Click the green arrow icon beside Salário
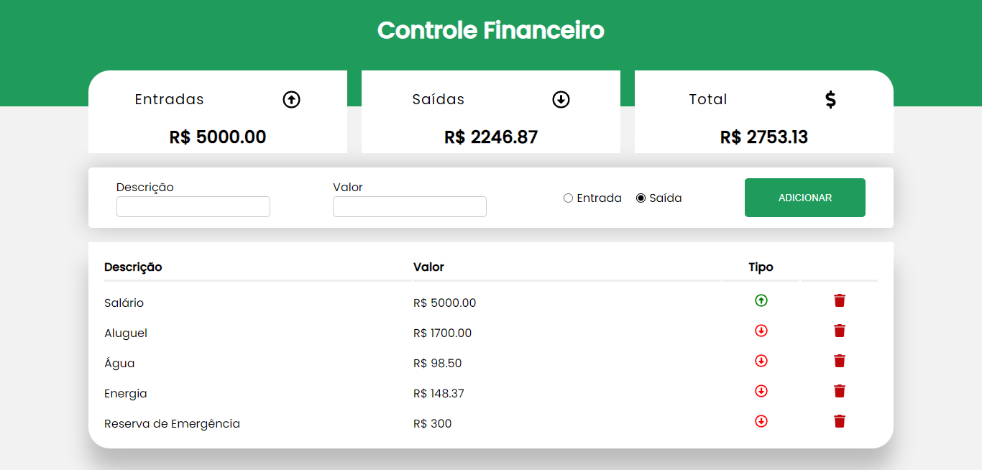This screenshot has height=470, width=982. [761, 300]
